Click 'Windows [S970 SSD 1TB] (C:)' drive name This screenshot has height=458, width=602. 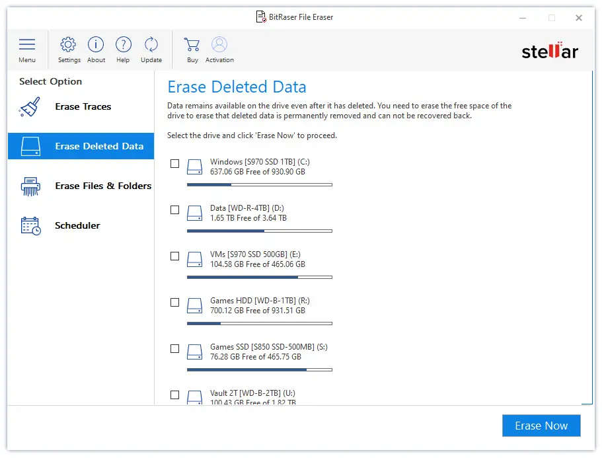[x=260, y=162]
